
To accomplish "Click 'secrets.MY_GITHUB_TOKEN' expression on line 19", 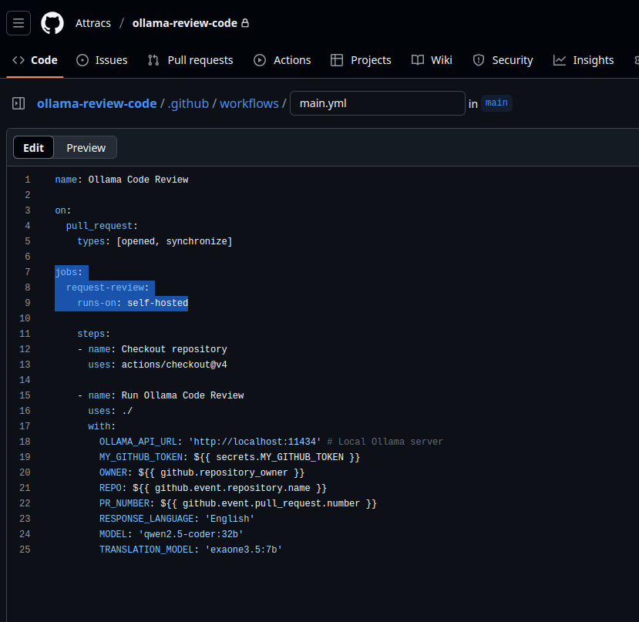I will tap(280, 457).
